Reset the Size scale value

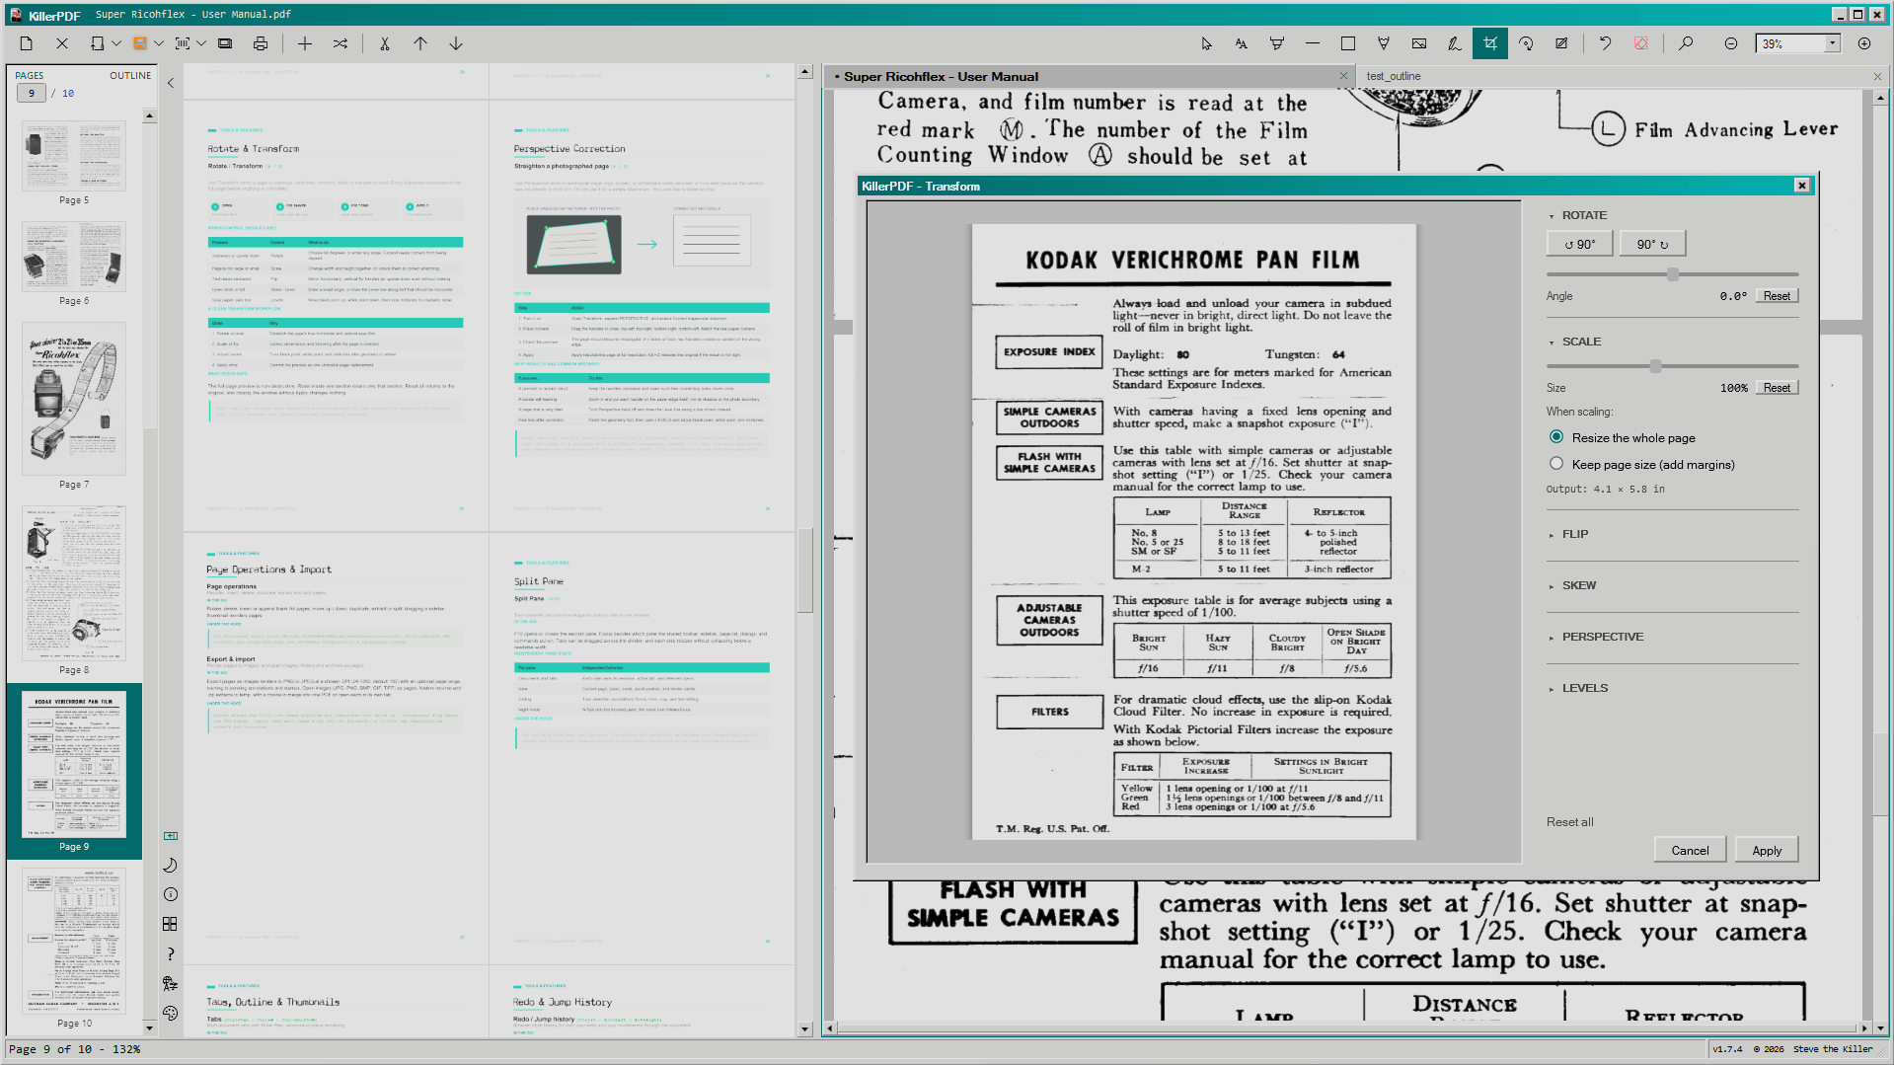(x=1777, y=388)
